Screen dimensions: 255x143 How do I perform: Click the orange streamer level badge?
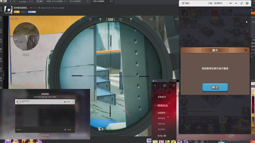pos(17,12)
